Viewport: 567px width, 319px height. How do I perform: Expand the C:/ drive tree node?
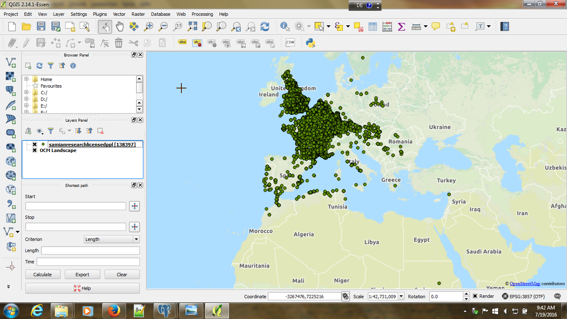point(27,92)
